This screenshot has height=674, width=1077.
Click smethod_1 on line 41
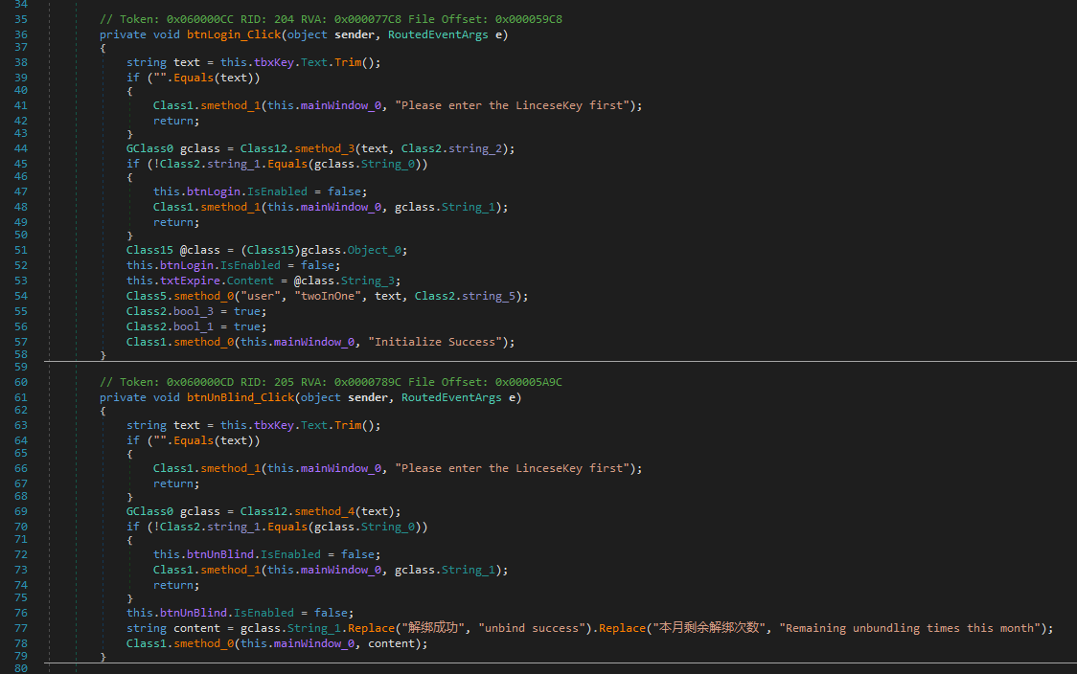click(x=231, y=105)
